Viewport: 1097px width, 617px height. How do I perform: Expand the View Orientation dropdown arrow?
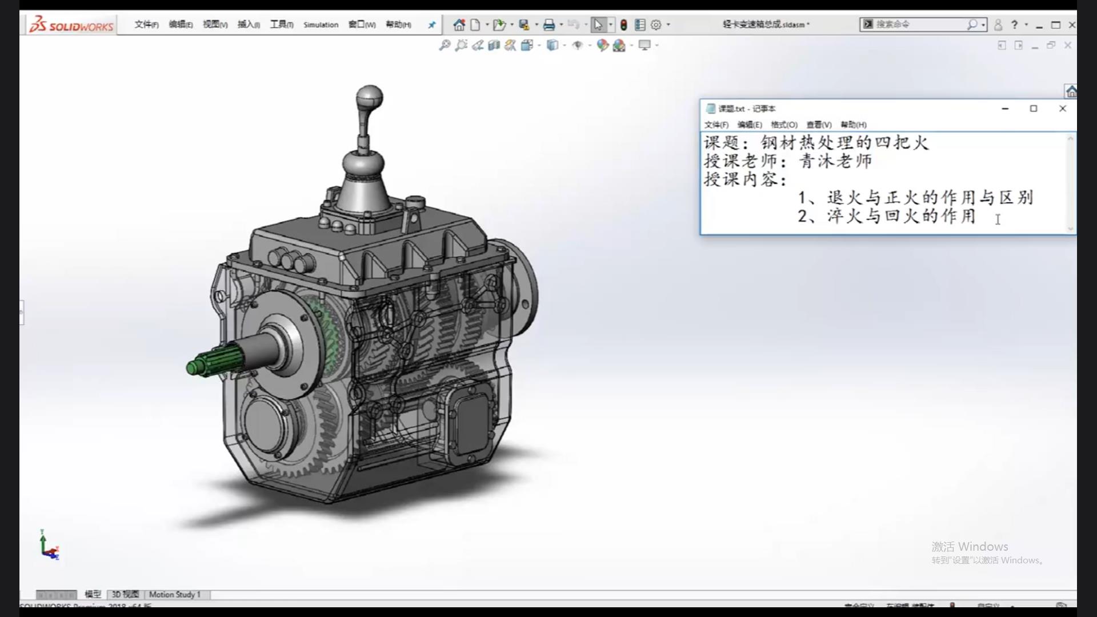539,45
